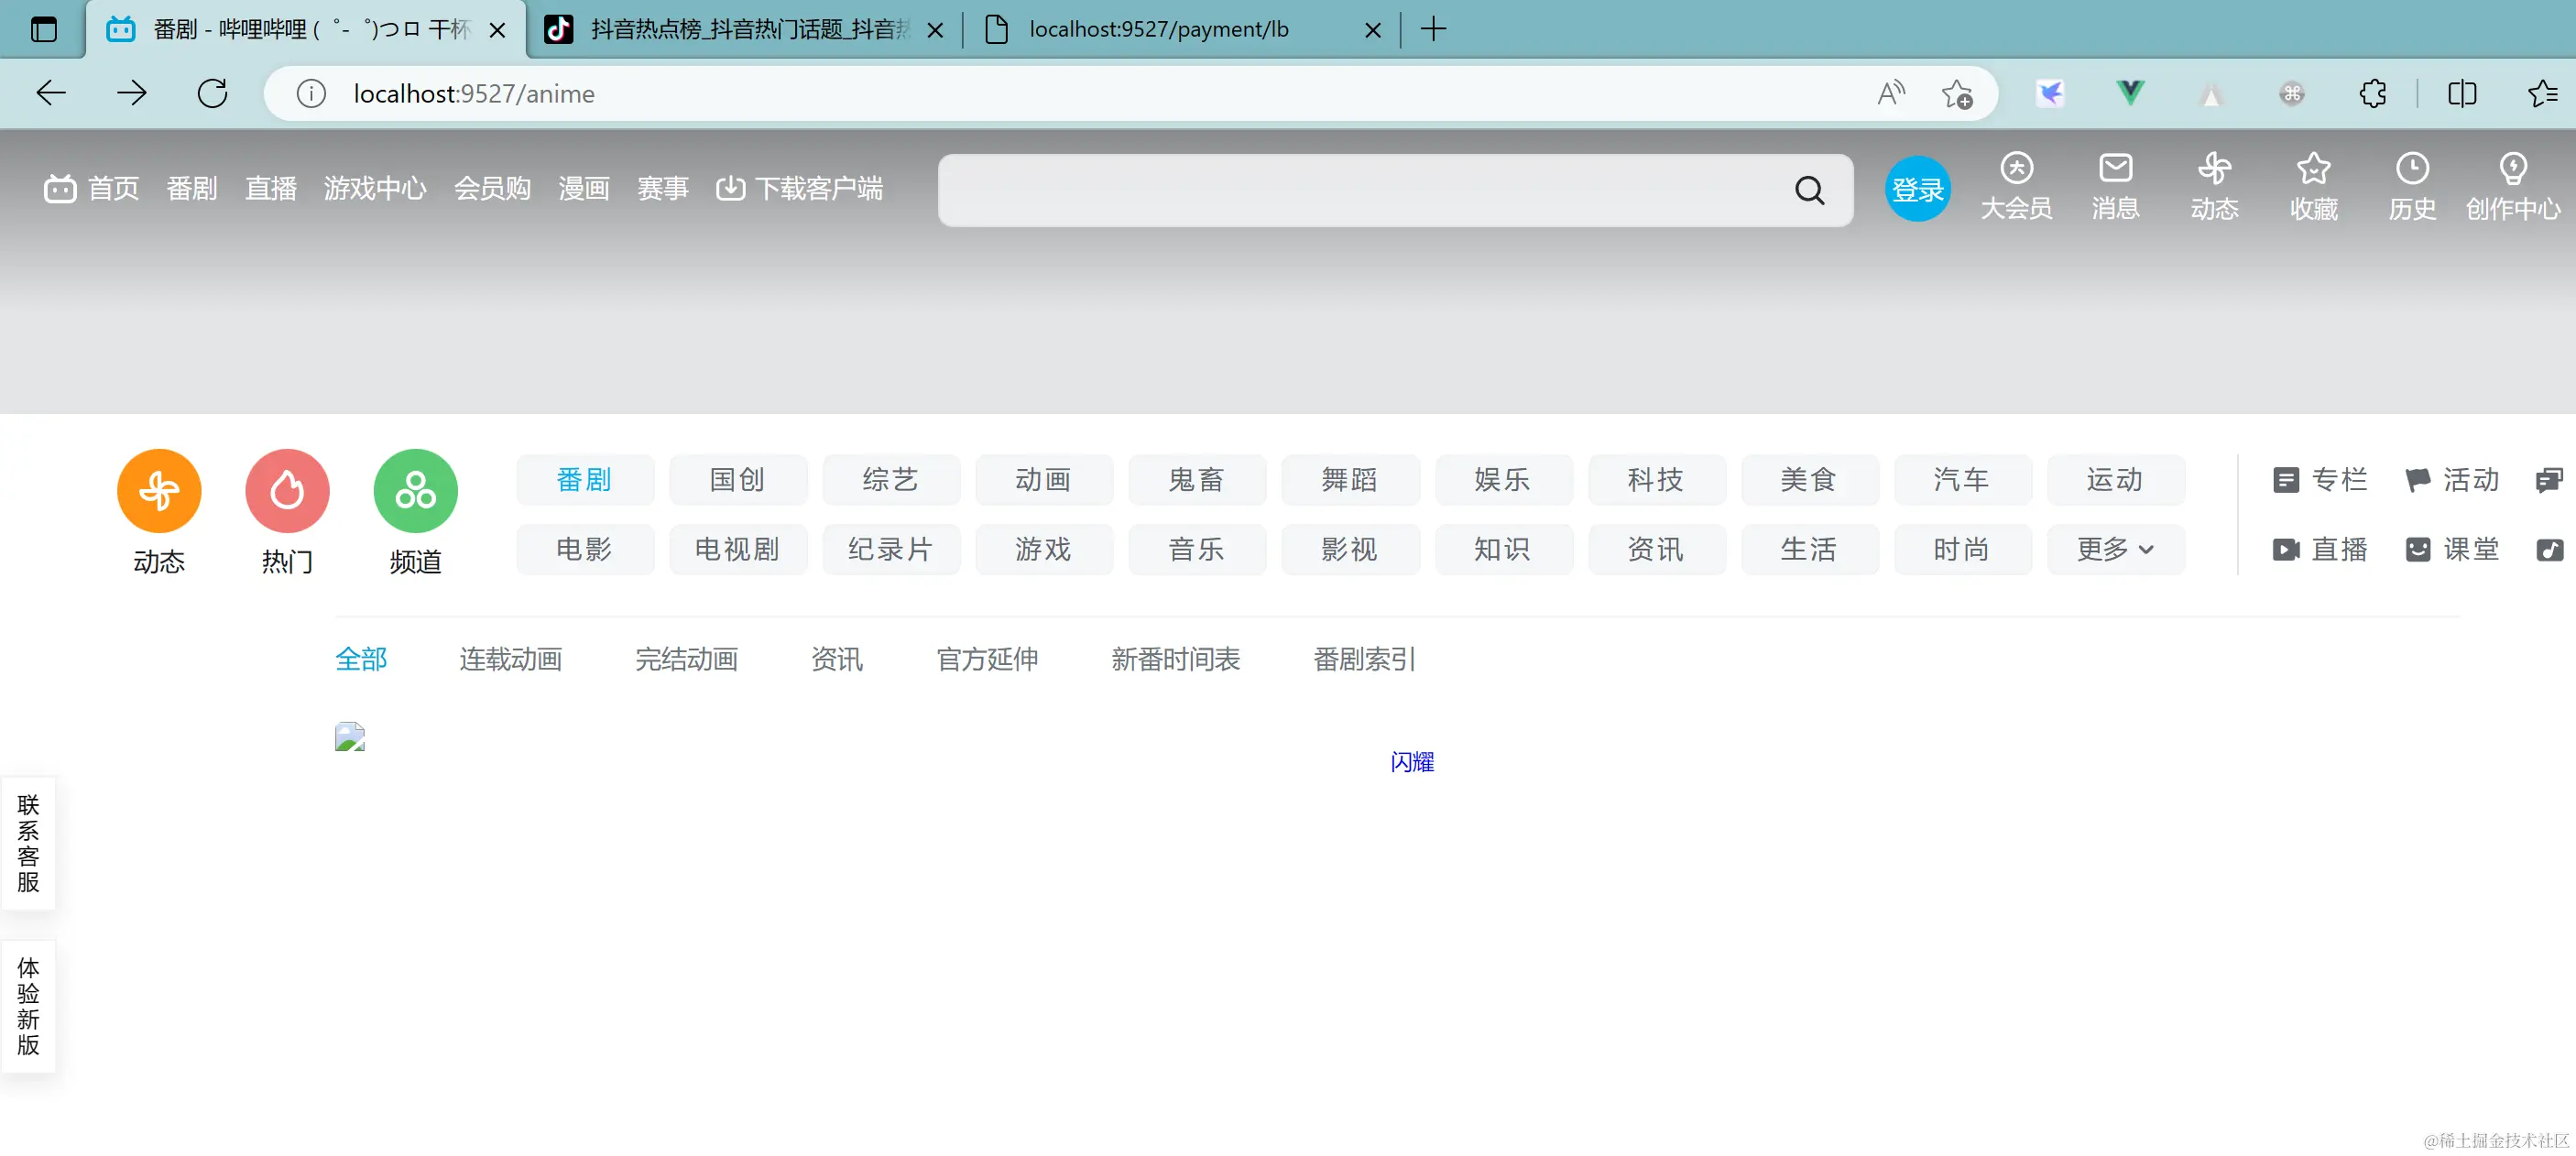This screenshot has height=1156, width=2576.
Task: Click the search magnifier icon
Action: click(x=1809, y=190)
